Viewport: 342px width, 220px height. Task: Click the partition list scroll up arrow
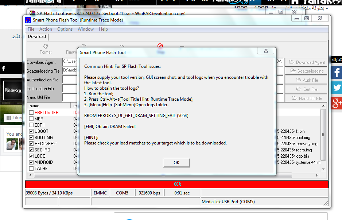pyautogui.click(x=323, y=106)
